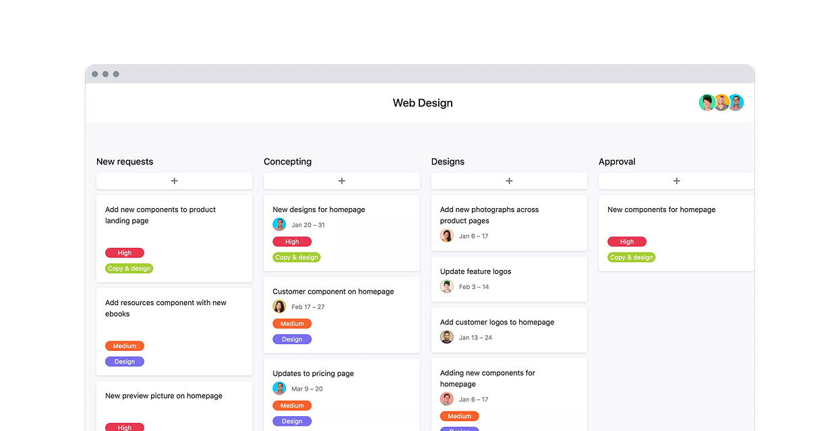Click the plus button in Concepting column
The height and width of the screenshot is (431, 840).
(x=341, y=181)
